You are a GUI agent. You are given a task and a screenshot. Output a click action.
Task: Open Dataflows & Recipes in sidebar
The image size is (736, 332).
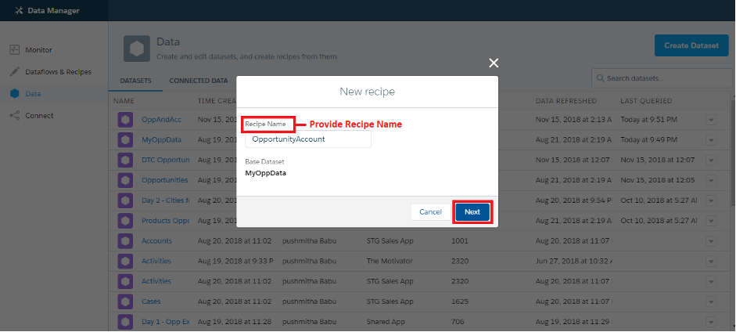coord(58,72)
